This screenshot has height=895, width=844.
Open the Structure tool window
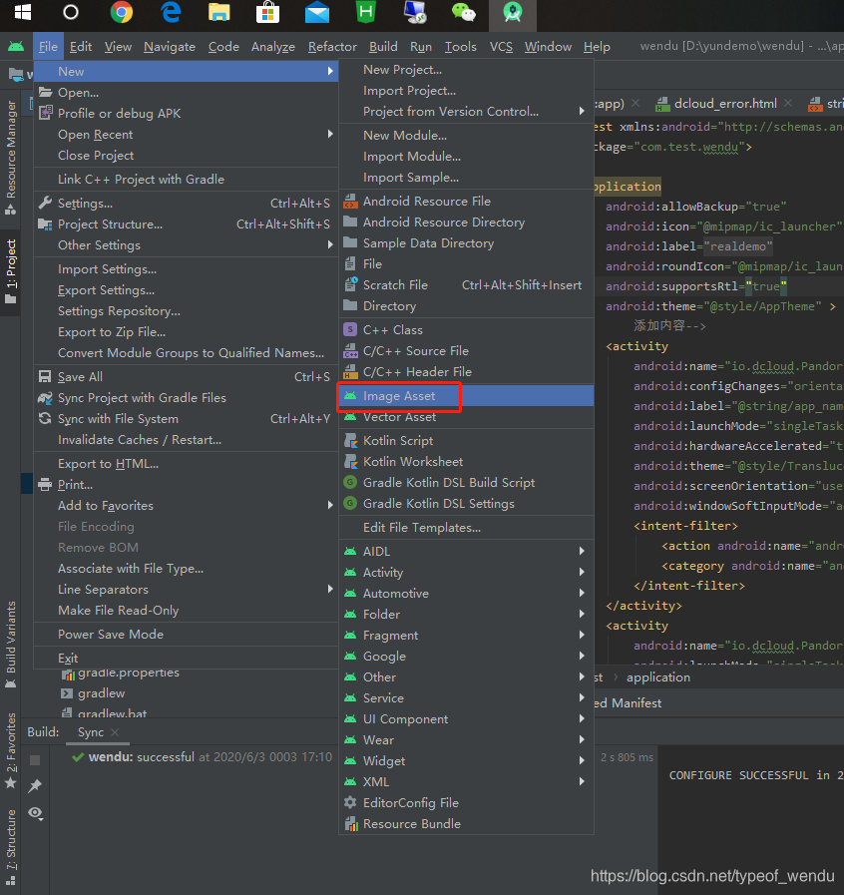point(11,846)
